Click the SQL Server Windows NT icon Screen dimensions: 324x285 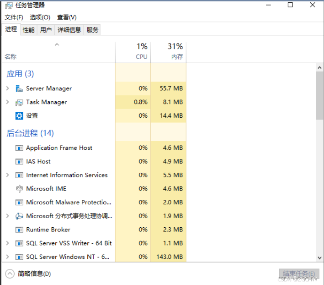tap(19, 257)
